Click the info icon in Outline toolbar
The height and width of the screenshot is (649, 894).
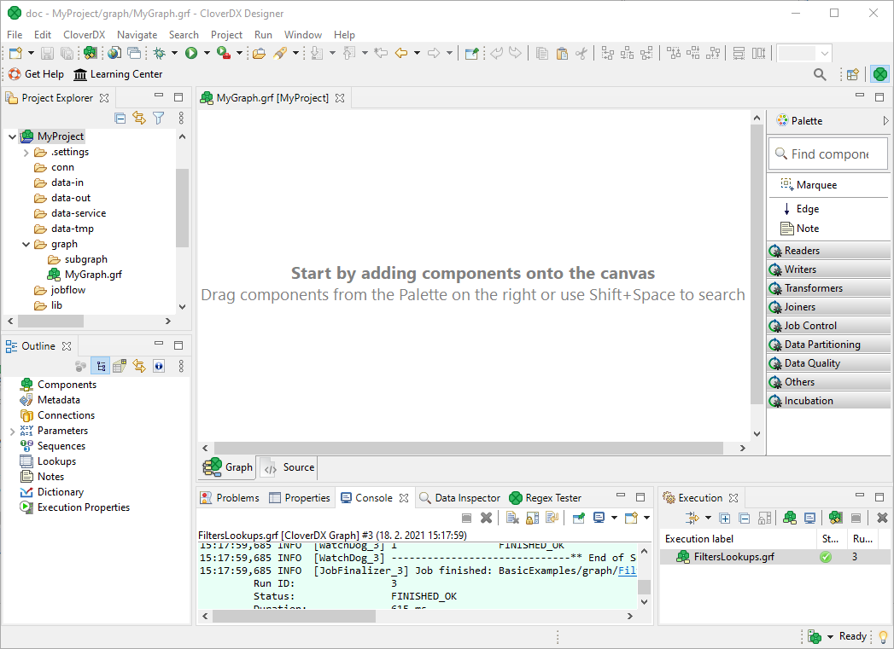159,366
